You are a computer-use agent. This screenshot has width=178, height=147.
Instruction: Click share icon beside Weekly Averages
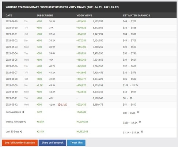(25, 122)
